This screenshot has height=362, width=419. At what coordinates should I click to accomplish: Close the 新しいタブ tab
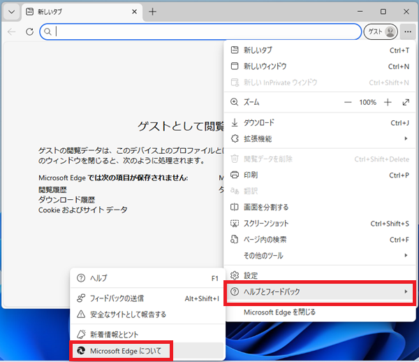click(x=131, y=12)
